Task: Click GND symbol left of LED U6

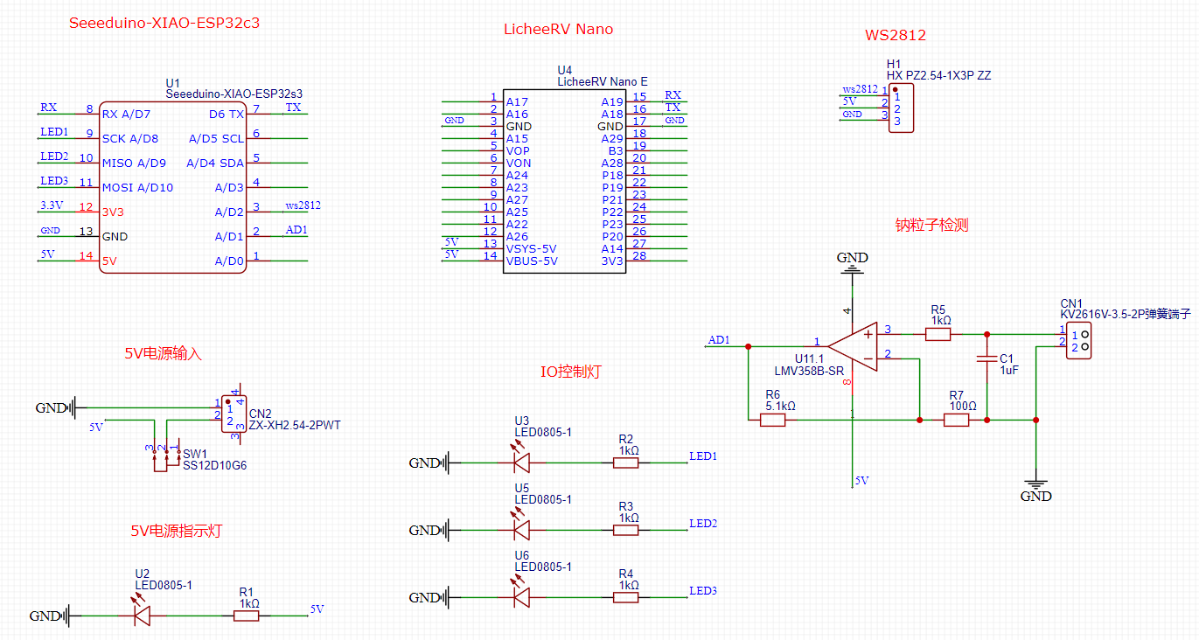Action: coord(430,597)
